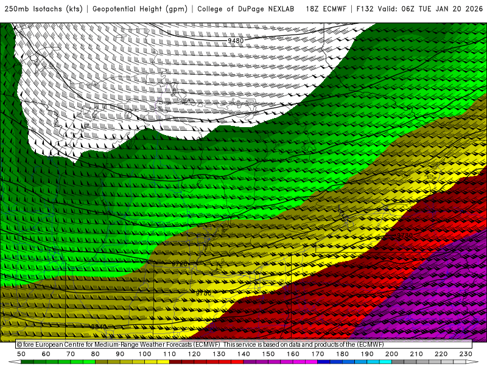Click the 220 label on the color scale

click(x=441, y=354)
